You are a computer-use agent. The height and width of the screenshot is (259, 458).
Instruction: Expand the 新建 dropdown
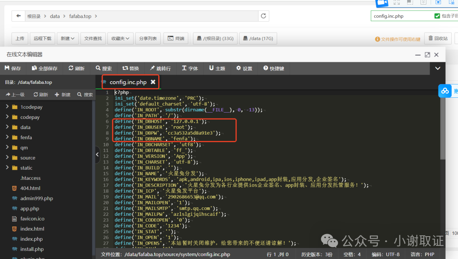tap(67, 39)
